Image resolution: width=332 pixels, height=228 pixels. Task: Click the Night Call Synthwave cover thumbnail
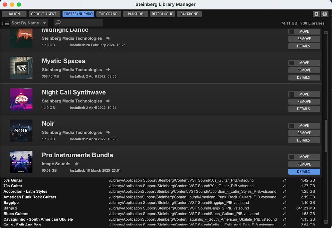click(21, 99)
